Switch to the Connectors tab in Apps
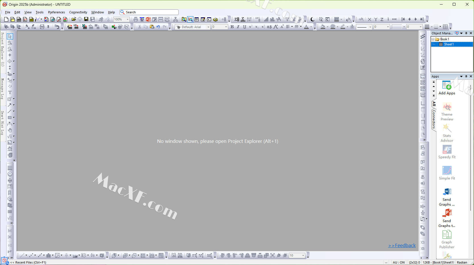The image size is (474, 265). pyautogui.click(x=434, y=119)
